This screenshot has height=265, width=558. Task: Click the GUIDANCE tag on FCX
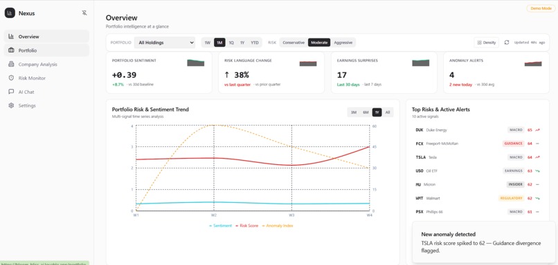(x=514, y=144)
